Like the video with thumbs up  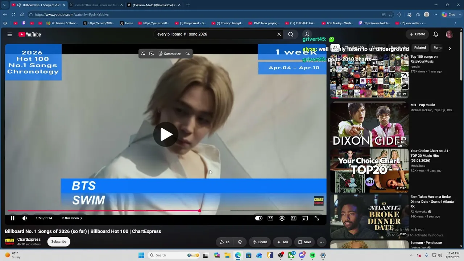coord(224,242)
